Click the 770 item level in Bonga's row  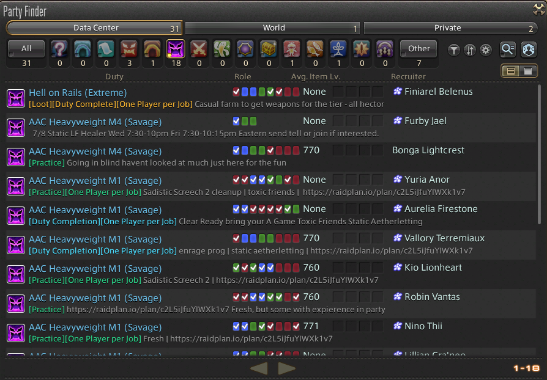coord(311,150)
